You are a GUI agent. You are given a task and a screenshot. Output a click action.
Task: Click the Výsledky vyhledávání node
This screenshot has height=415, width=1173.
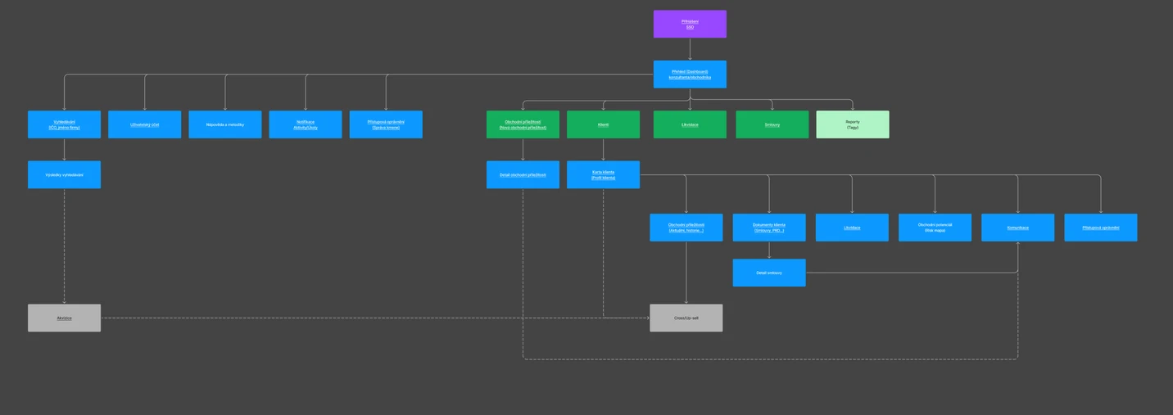point(64,175)
